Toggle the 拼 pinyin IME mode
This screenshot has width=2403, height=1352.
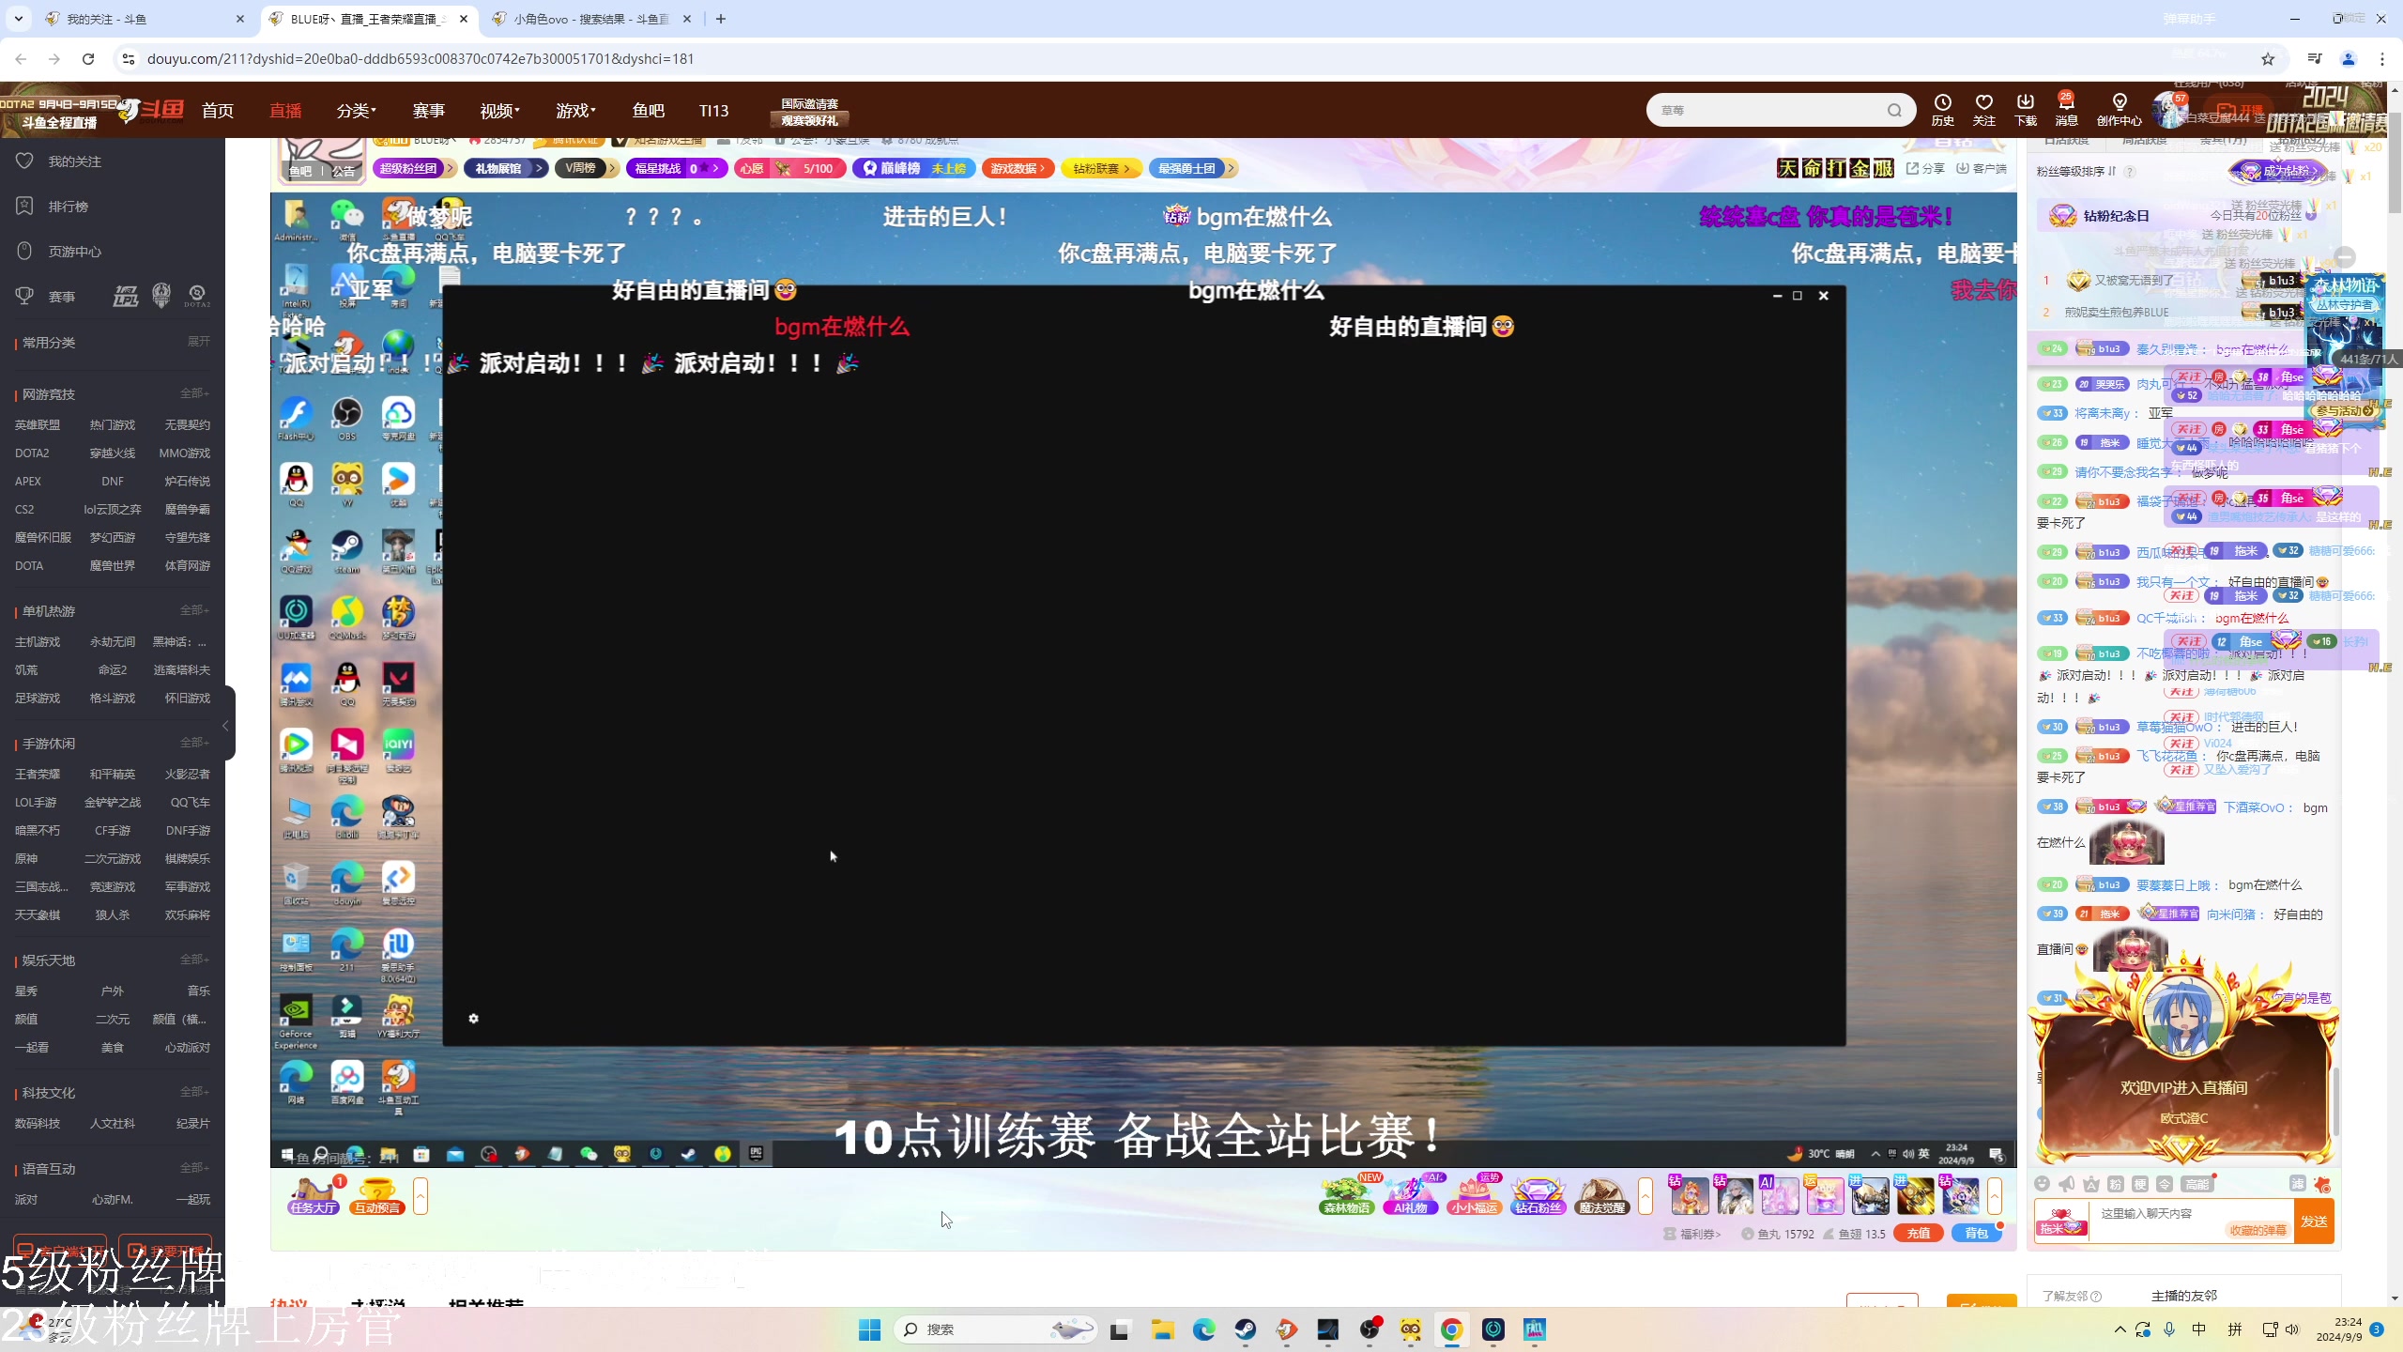coord(2235,1329)
